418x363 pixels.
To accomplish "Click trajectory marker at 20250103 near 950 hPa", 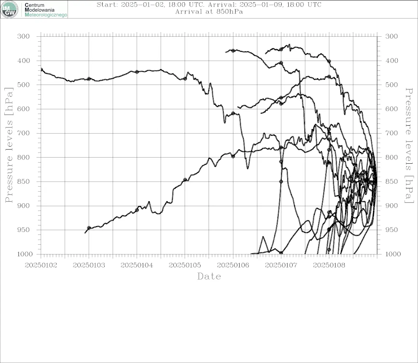I will click(x=89, y=228).
